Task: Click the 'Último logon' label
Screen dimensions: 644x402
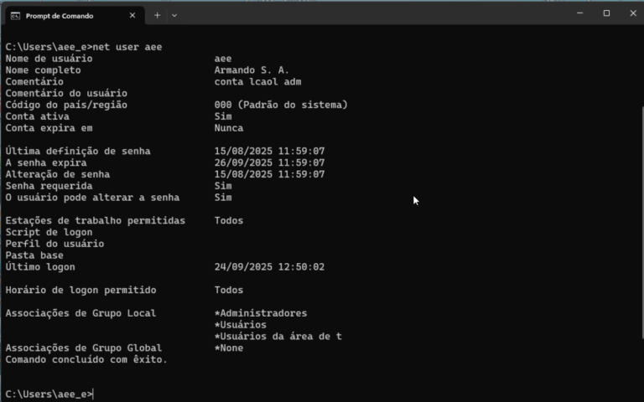Action: coord(40,267)
